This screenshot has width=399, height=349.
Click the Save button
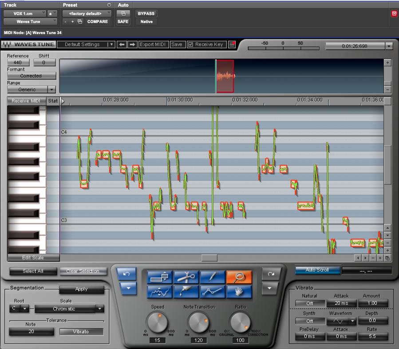177,44
